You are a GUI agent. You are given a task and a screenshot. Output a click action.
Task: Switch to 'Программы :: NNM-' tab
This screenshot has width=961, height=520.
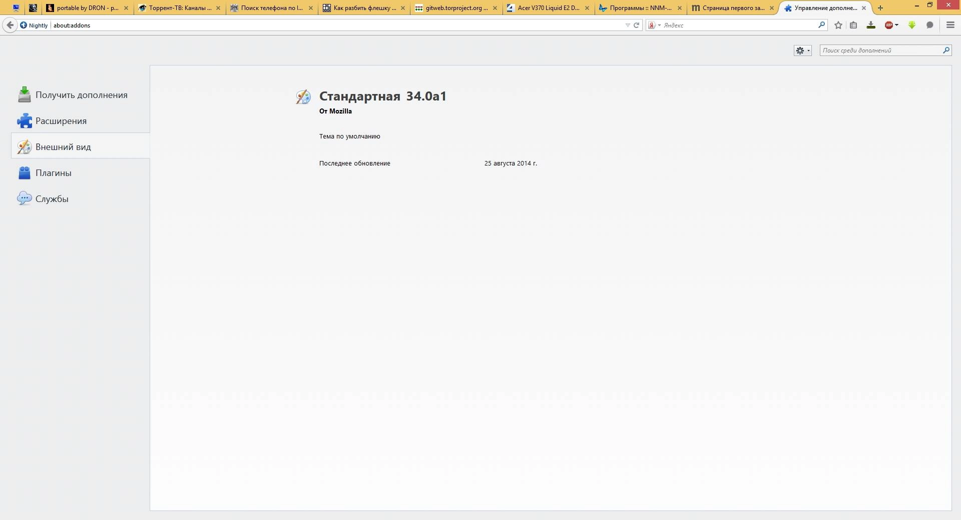click(640, 8)
